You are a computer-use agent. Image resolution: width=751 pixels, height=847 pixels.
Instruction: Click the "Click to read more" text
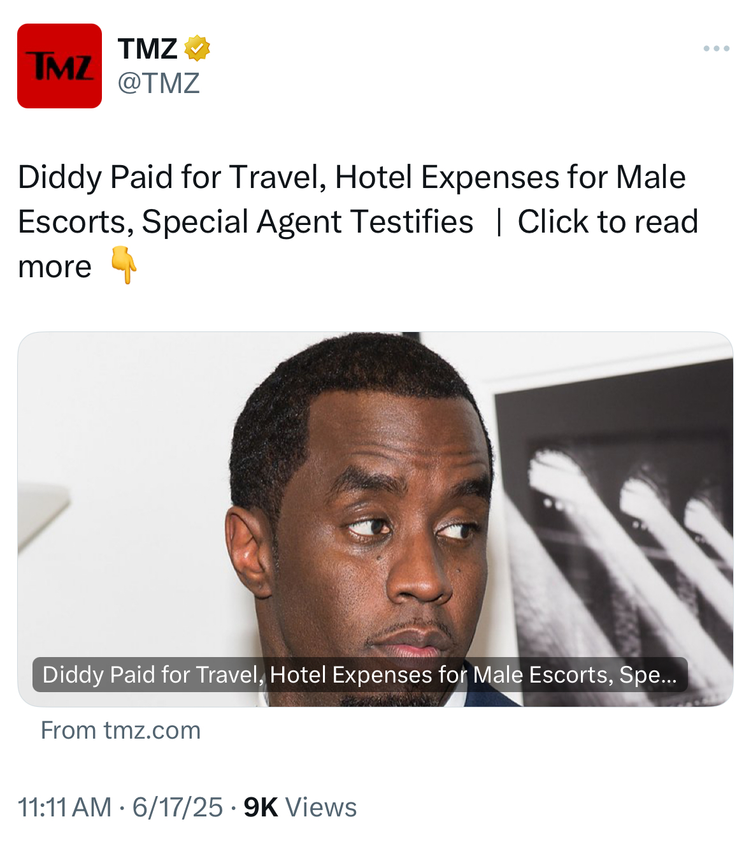pyautogui.click(x=358, y=244)
